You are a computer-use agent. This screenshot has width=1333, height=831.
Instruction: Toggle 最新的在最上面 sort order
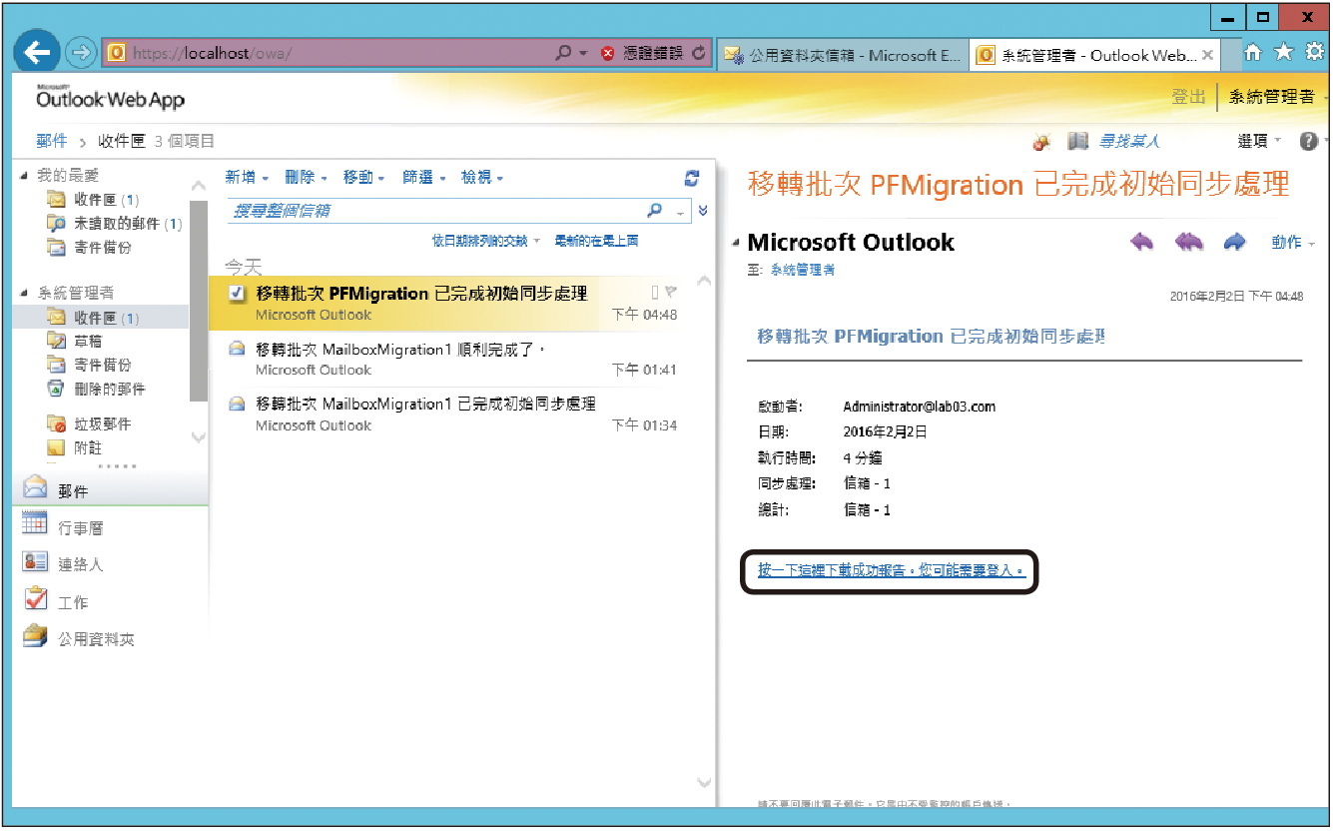[596, 241]
